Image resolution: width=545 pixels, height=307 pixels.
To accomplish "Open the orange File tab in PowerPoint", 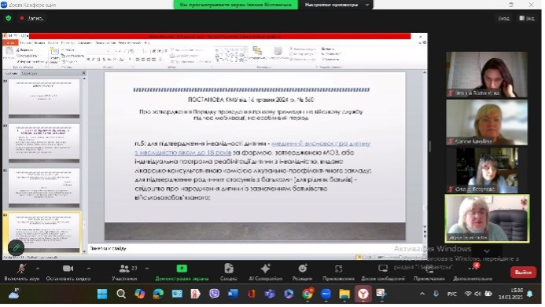I will (x=10, y=42).
